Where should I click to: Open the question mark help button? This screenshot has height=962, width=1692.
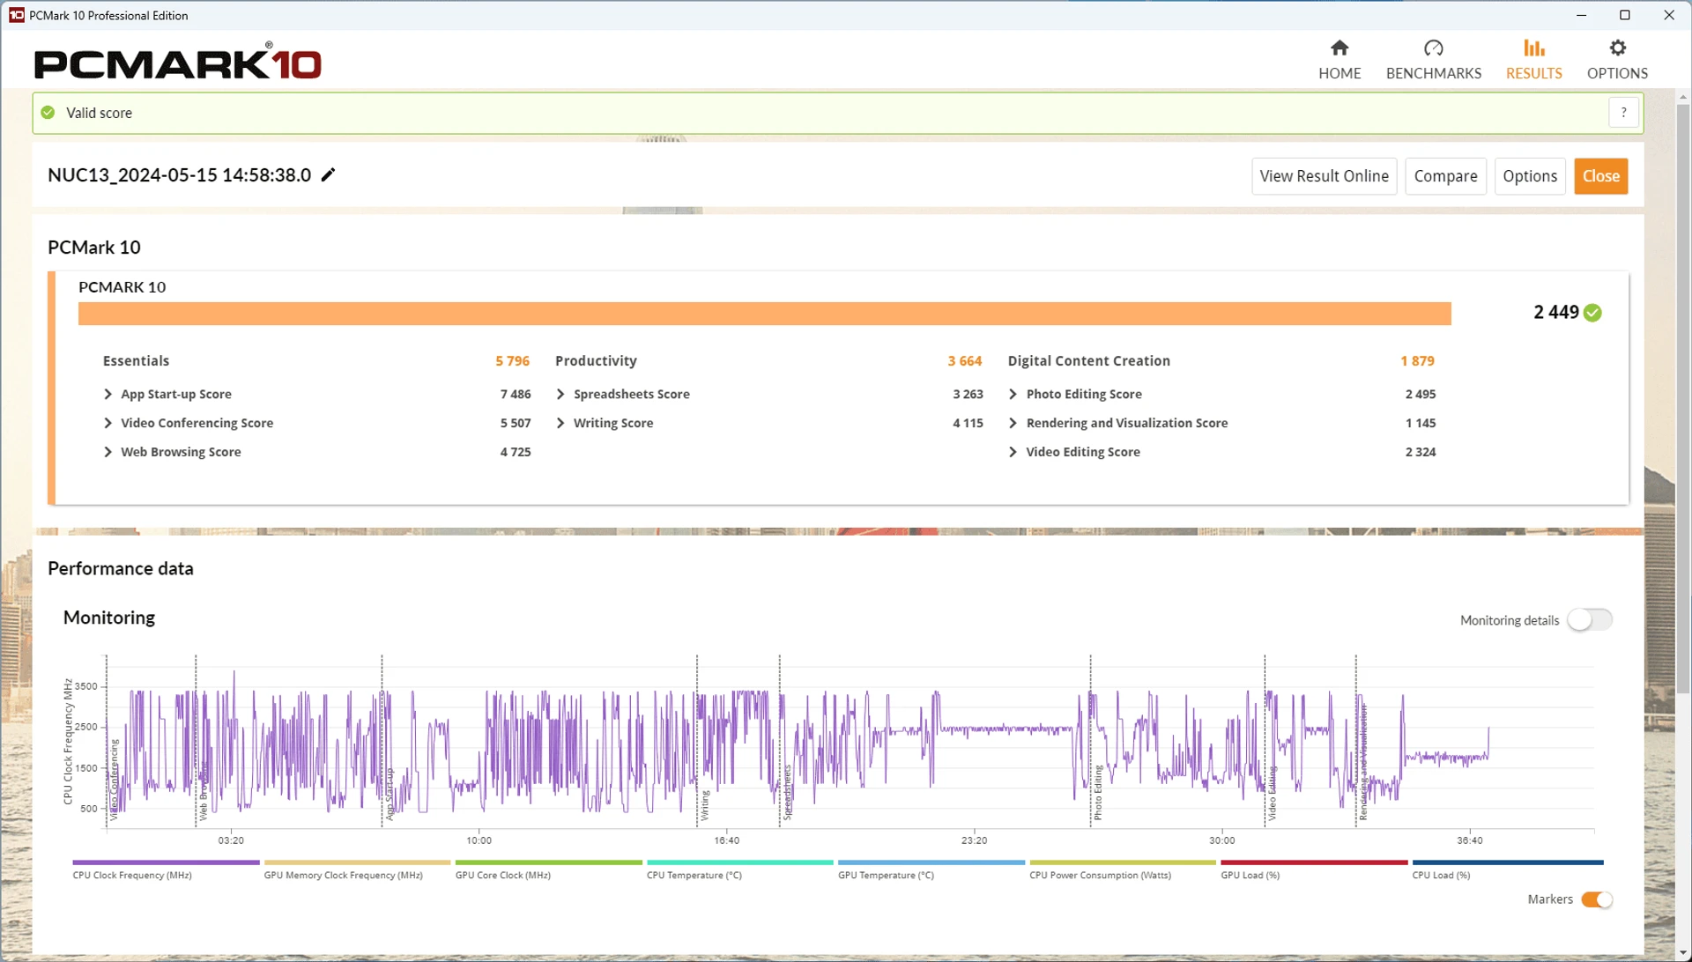[x=1623, y=113]
